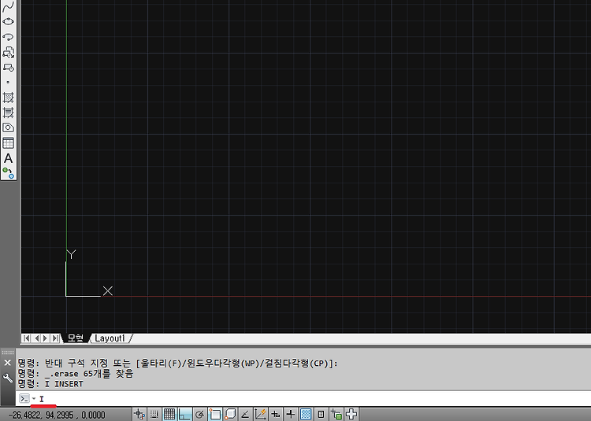This screenshot has height=421, width=591.
Task: Select the Multiline Text tool
Action: click(x=9, y=158)
